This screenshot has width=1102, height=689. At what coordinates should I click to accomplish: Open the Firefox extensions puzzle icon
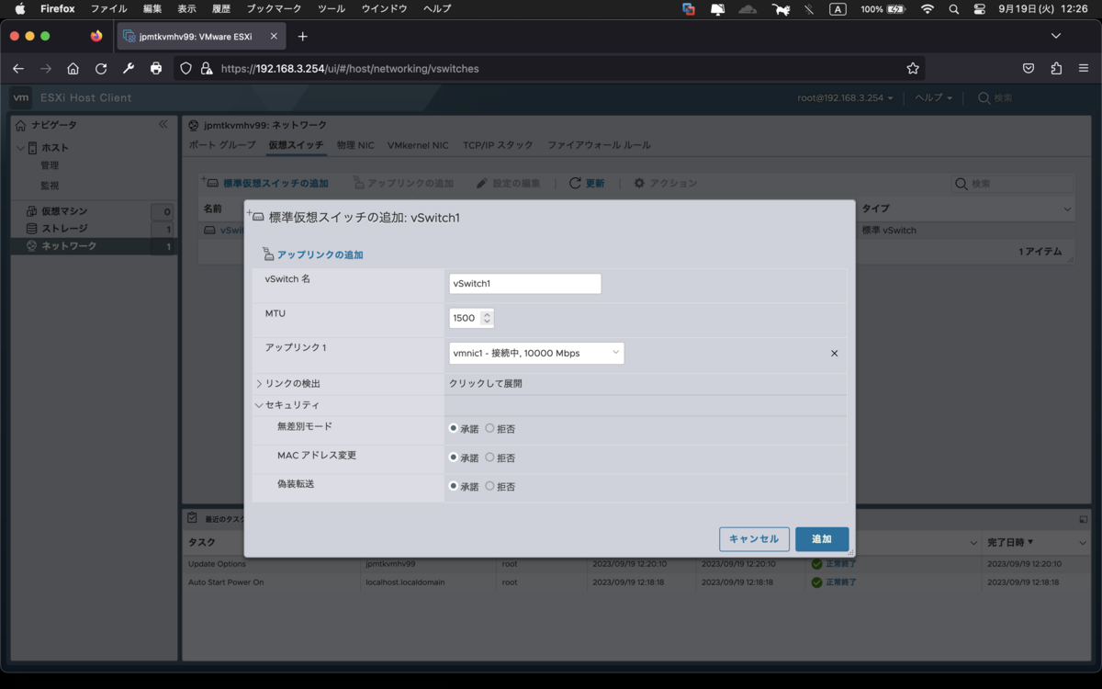(1056, 68)
